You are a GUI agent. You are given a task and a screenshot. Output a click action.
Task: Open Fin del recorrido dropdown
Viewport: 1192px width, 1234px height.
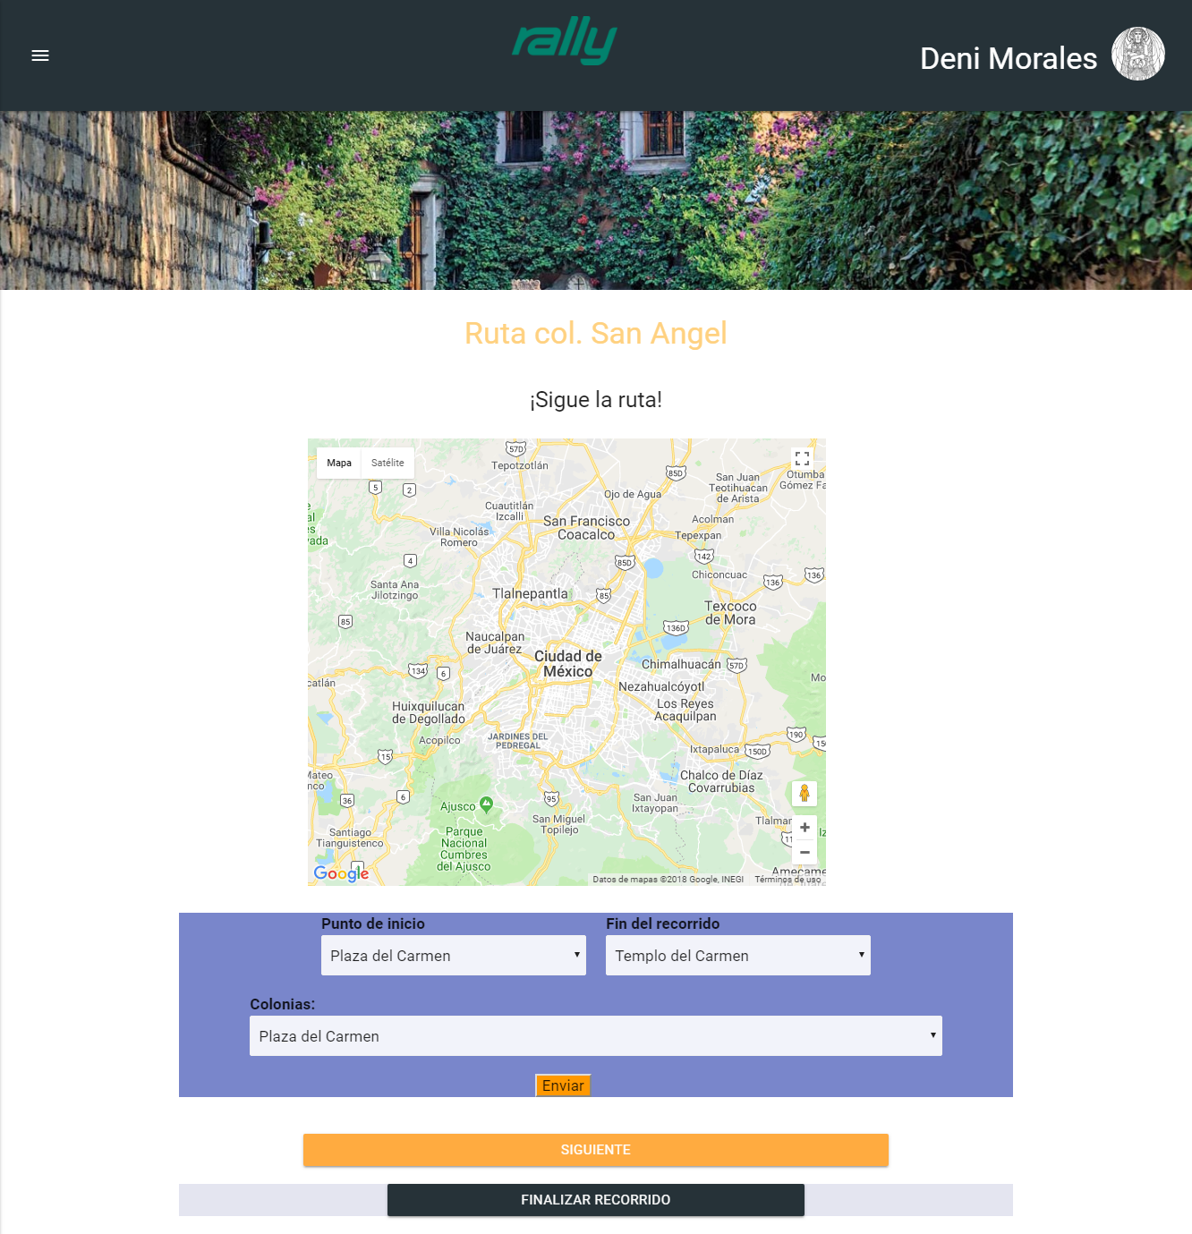[738, 956]
